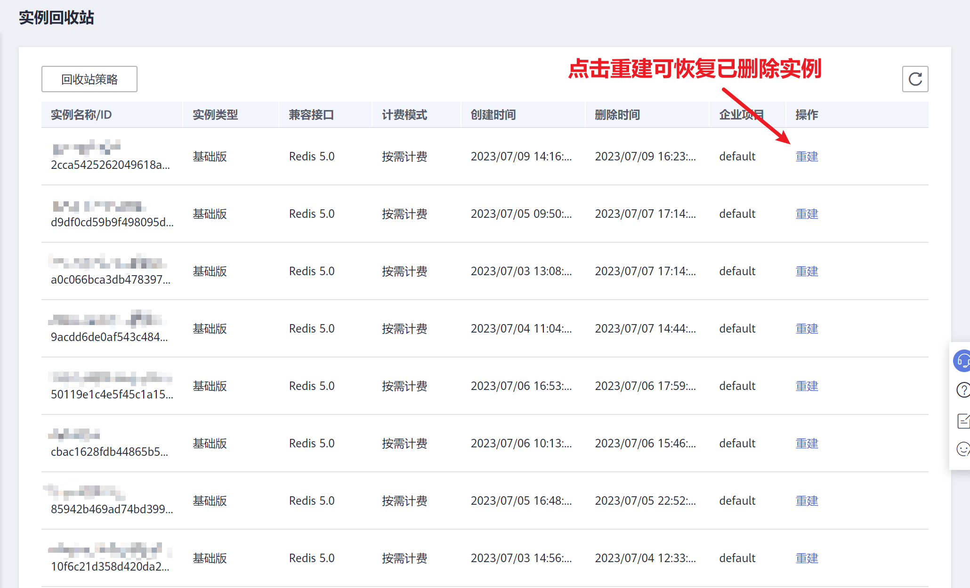
Task: Open the feedback edit note icon
Action: pyautogui.click(x=963, y=421)
